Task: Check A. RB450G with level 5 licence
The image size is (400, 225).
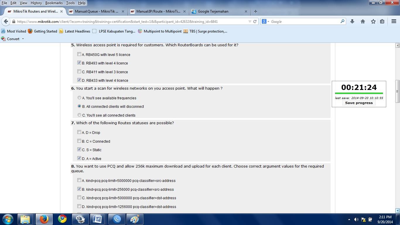Action: pos(79,54)
